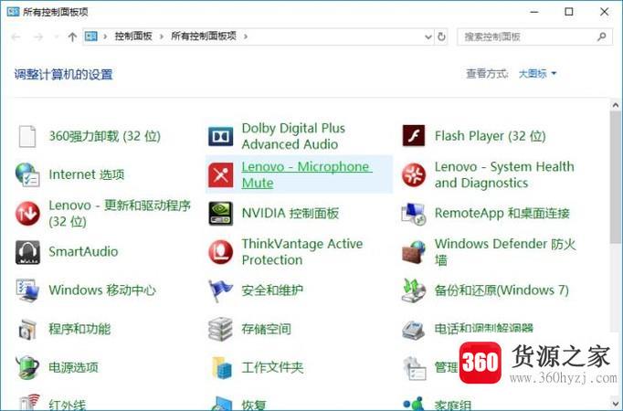Open the 存储空间 stacked drives icon
This screenshot has height=411, width=623.
[x=220, y=329]
